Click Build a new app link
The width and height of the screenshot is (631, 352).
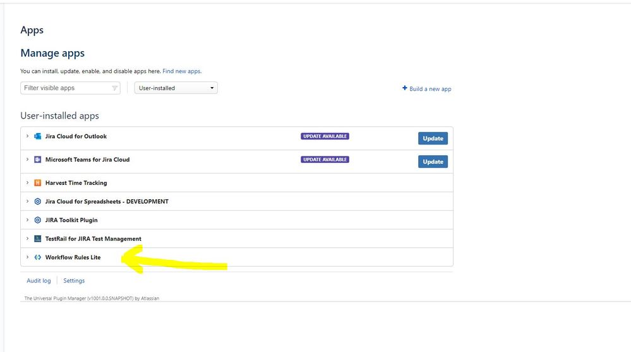point(430,89)
